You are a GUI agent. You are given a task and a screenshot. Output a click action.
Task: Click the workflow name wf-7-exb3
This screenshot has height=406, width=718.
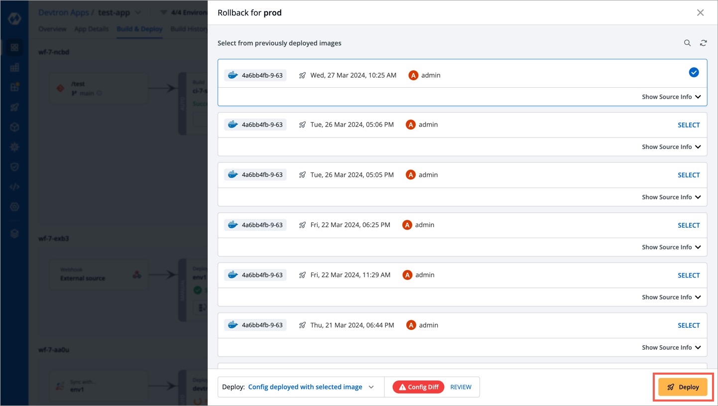pyautogui.click(x=54, y=239)
